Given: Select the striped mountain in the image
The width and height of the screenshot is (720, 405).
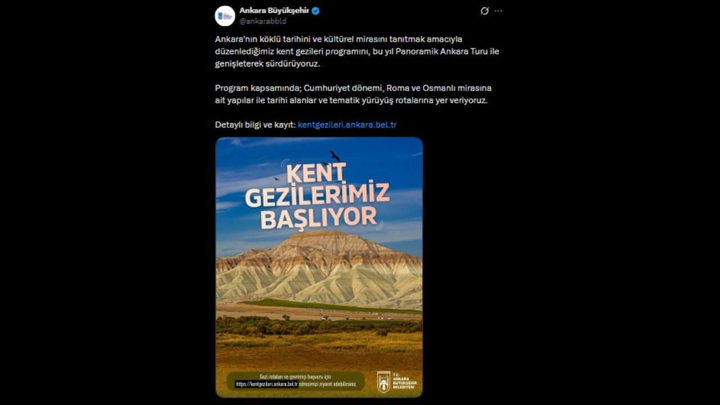Looking at the screenshot, I should [319, 268].
